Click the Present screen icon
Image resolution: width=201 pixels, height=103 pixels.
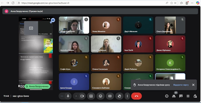tap(91, 96)
